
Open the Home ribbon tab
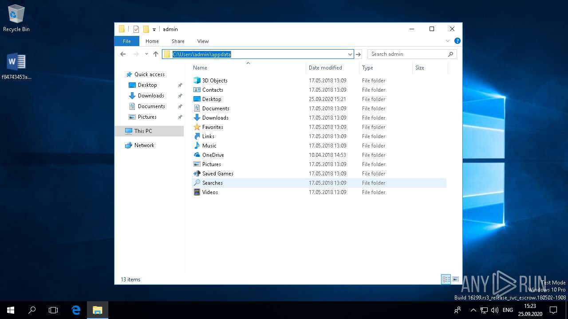pyautogui.click(x=152, y=41)
